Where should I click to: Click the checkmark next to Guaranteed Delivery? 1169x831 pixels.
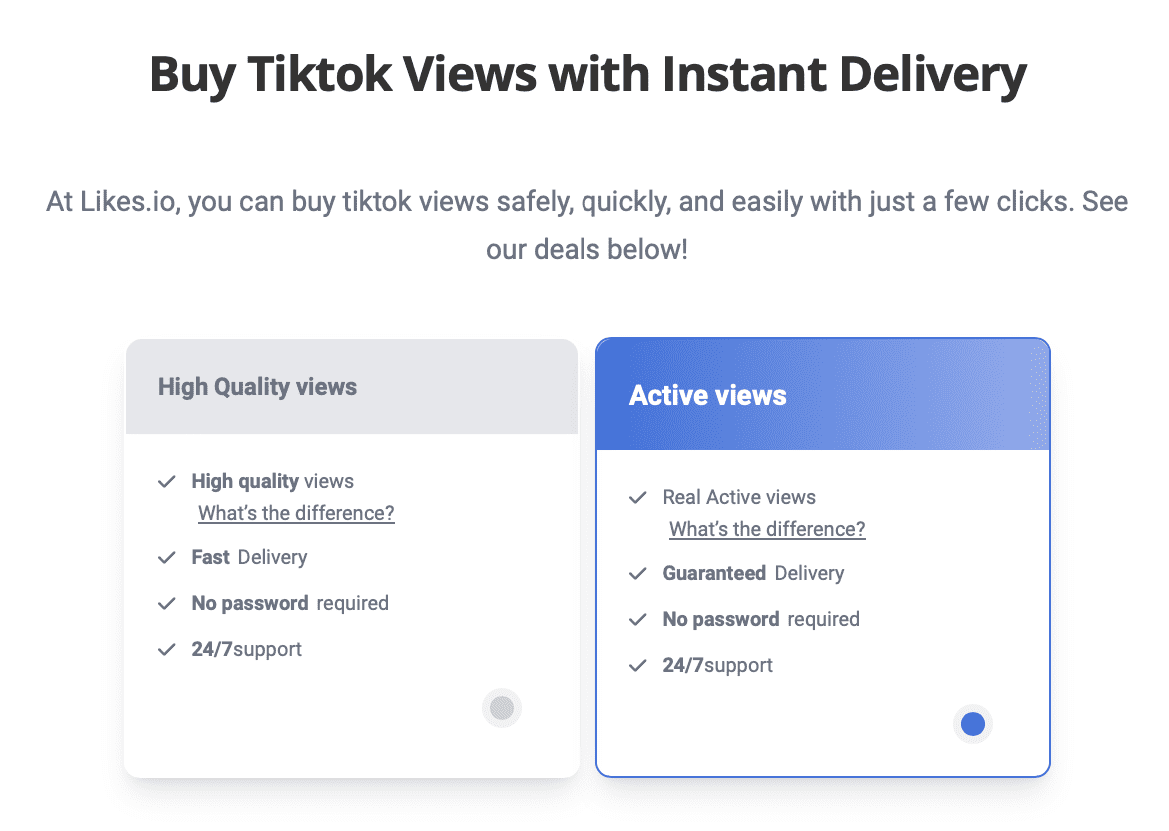click(x=638, y=574)
